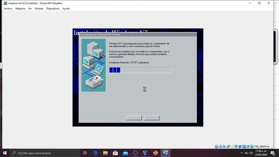Select the active VirtualBox VM taskbar button
The height and width of the screenshot is (157, 279).
(x=166, y=153)
